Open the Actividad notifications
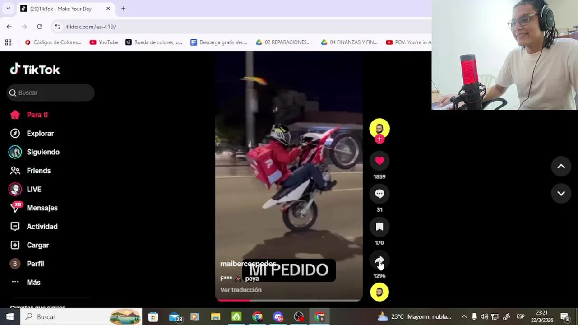 34,227
